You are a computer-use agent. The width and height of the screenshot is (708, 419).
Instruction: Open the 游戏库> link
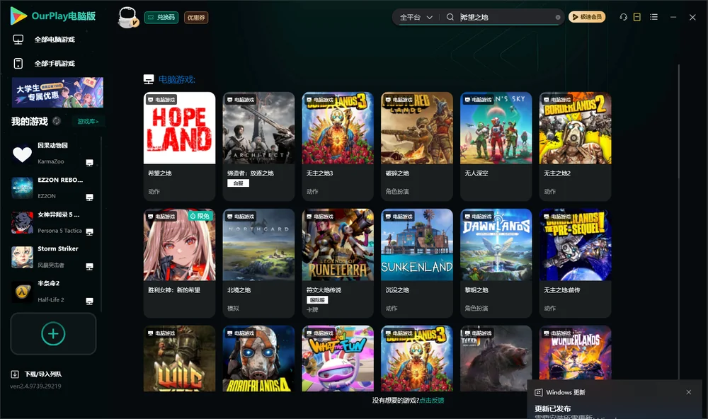pos(88,122)
